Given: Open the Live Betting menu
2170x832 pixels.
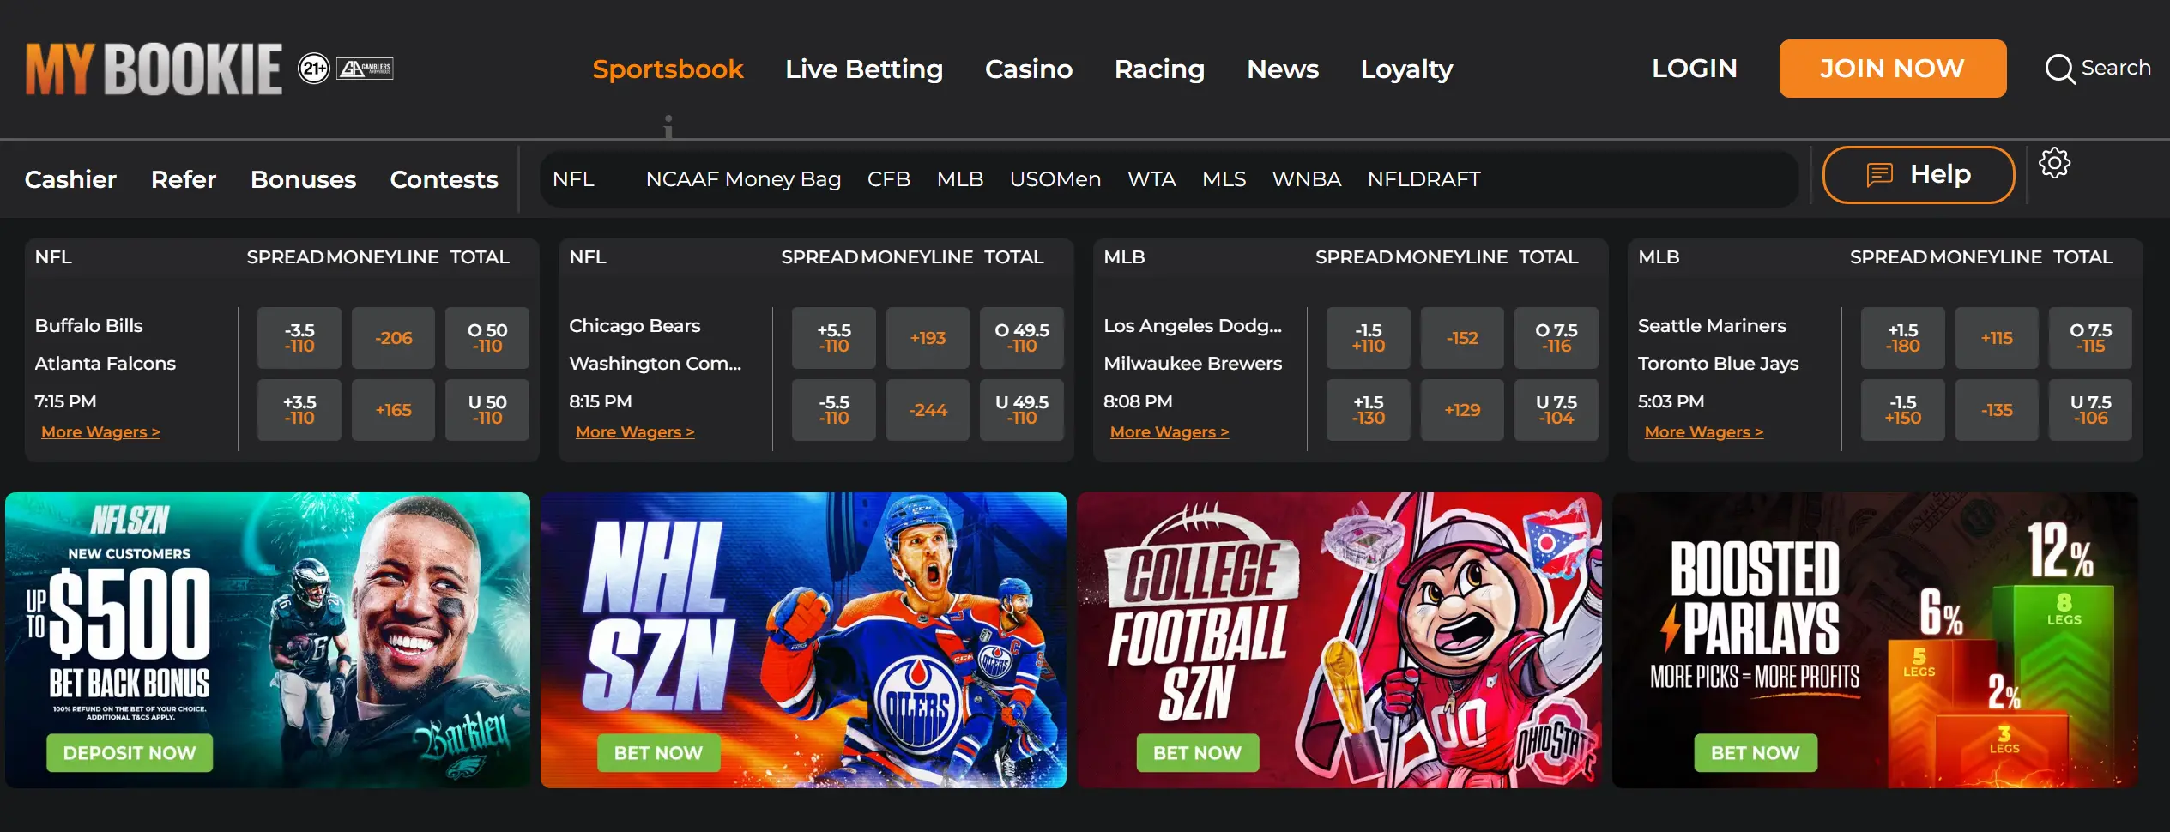Looking at the screenshot, I should click(x=864, y=69).
